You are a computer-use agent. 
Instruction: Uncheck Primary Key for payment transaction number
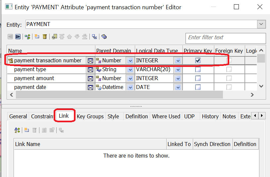click(198, 60)
